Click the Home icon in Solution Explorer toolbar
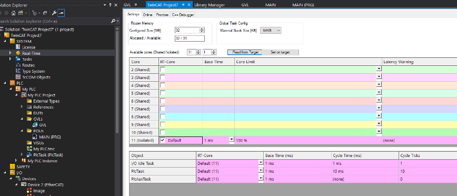The image size is (457, 196). point(13,13)
